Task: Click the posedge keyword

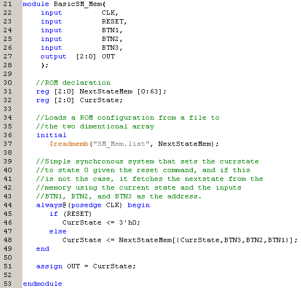Action: 86,205
